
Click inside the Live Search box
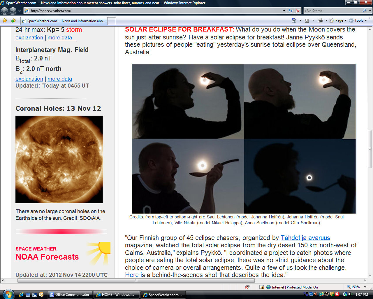tap(332, 11)
